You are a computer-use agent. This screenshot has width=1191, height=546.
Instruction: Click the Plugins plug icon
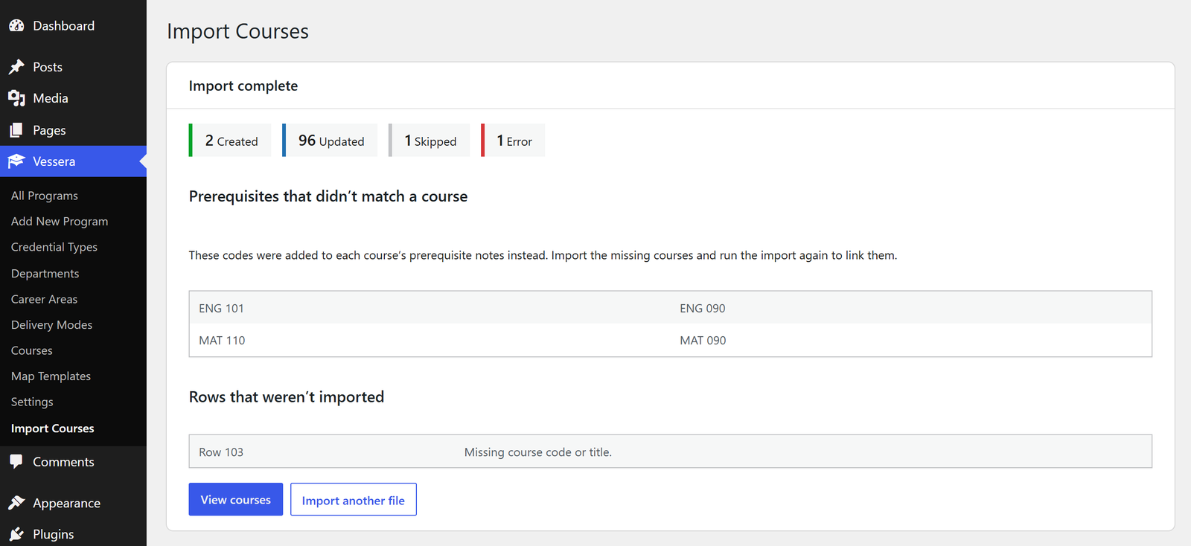(x=16, y=534)
